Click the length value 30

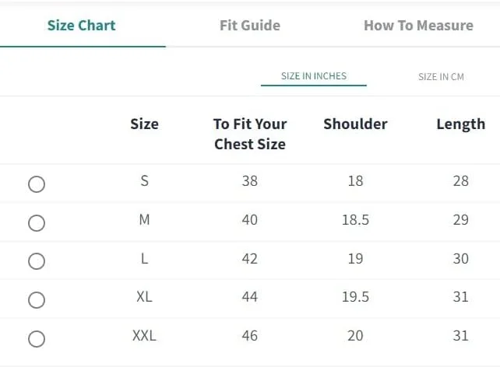(x=460, y=258)
